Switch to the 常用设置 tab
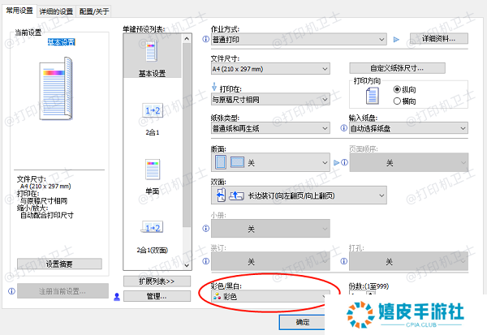 tap(19, 11)
